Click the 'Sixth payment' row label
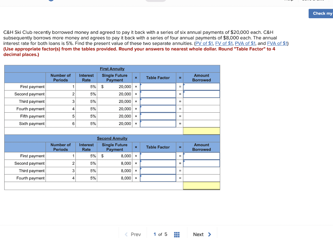The width and height of the screenshot is (333, 238). tap(32, 124)
